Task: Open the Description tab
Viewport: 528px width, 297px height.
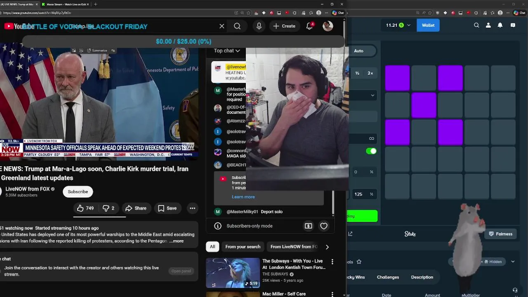Action: click(422, 277)
